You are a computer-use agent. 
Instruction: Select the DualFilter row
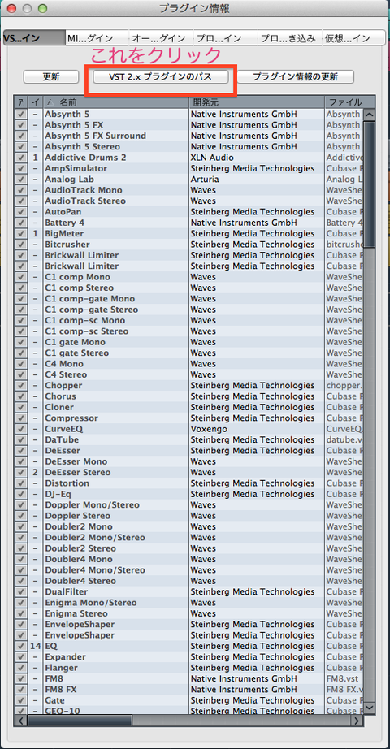(190, 592)
